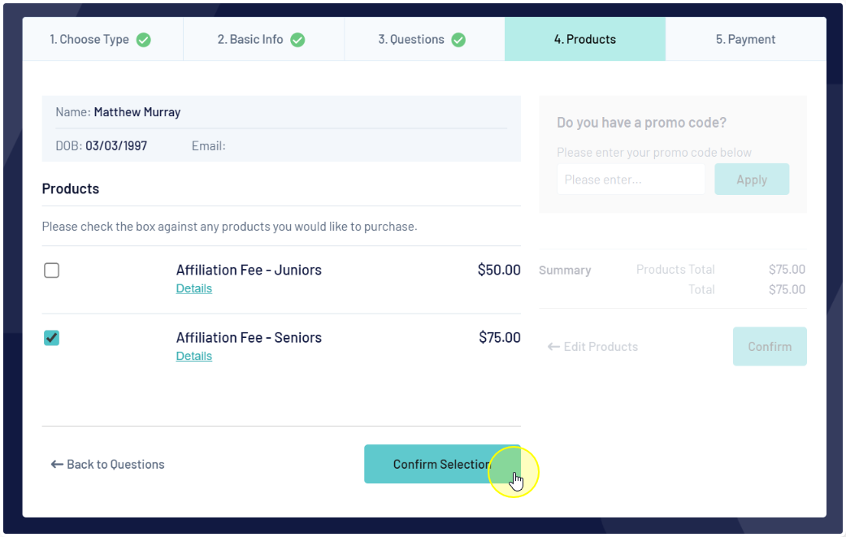Tick the Affiliation Fee - Juniors checkbox
846x537 pixels.
pyautogui.click(x=52, y=270)
